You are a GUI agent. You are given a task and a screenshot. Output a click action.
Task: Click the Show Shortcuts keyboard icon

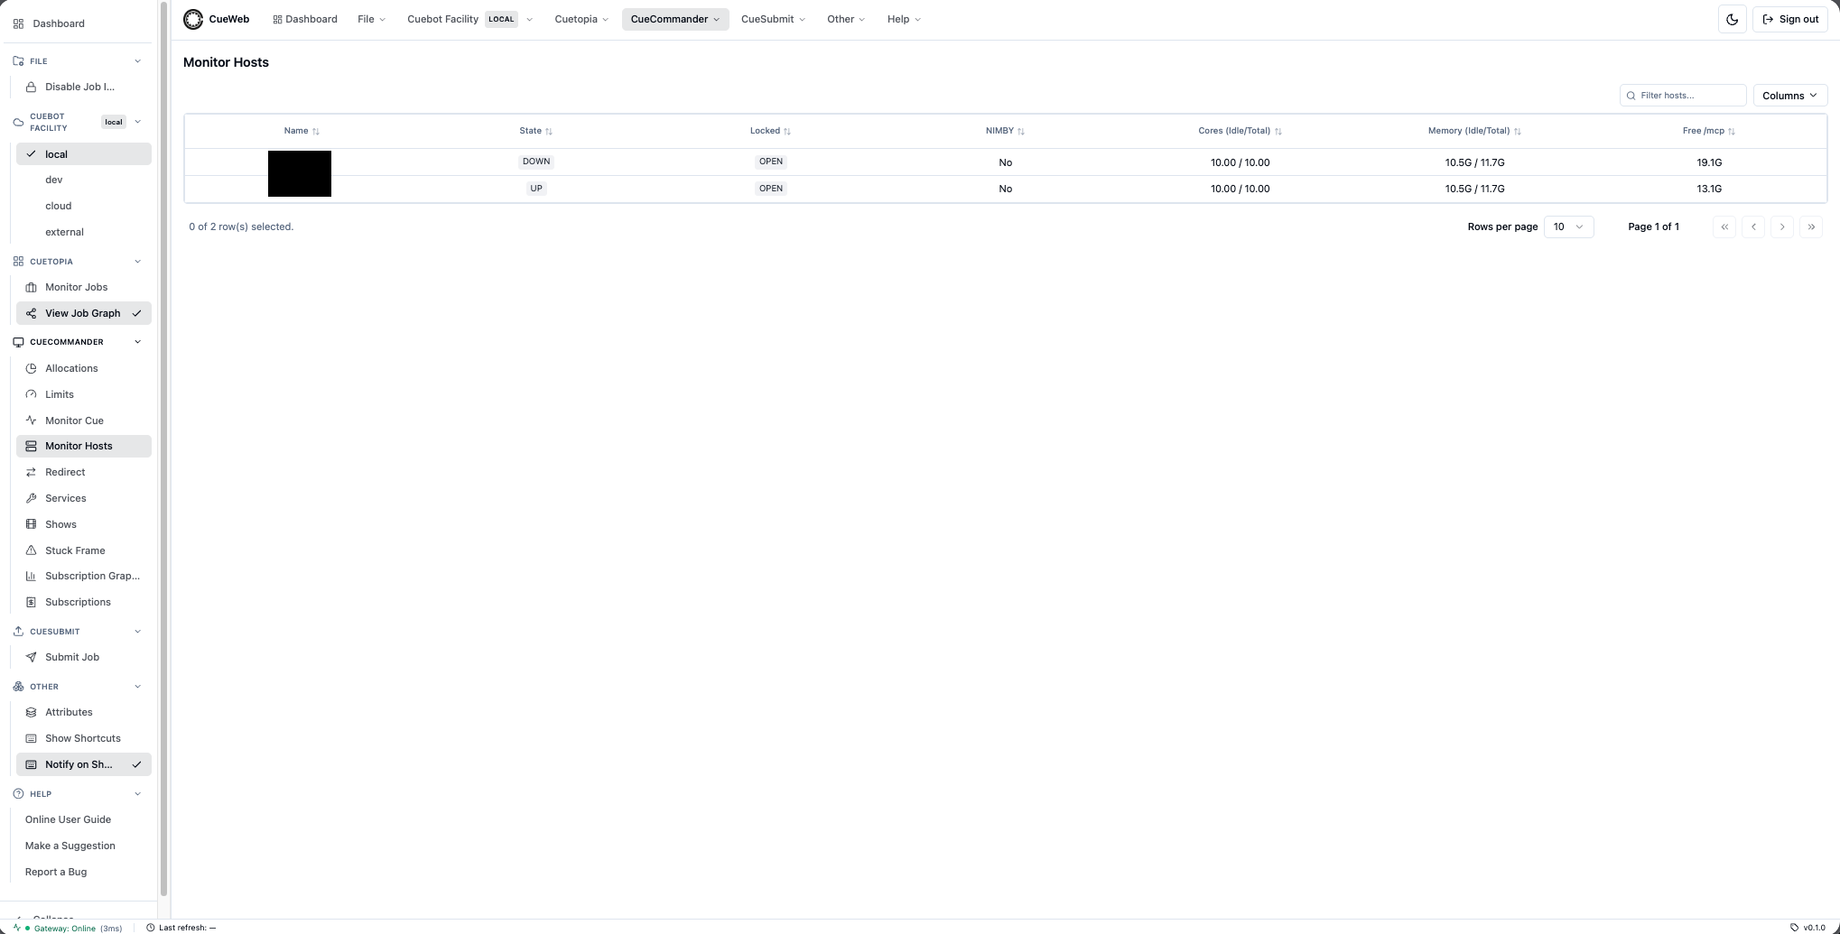pyautogui.click(x=31, y=738)
